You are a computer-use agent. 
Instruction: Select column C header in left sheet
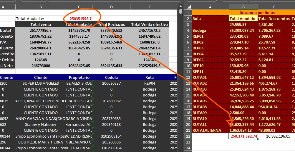pyautogui.click(x=79, y=7)
